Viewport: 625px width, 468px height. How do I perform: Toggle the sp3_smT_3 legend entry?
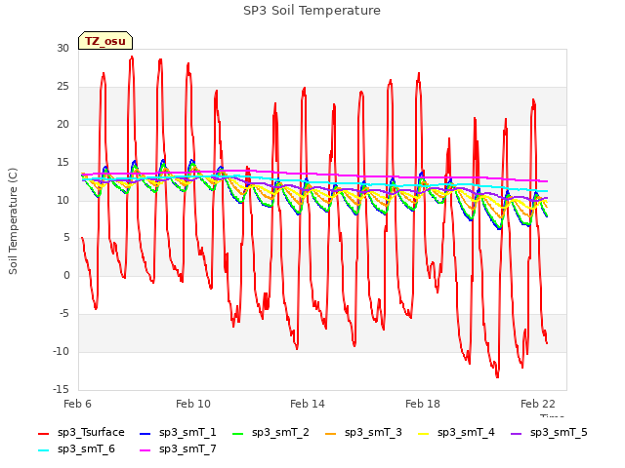[364, 433]
